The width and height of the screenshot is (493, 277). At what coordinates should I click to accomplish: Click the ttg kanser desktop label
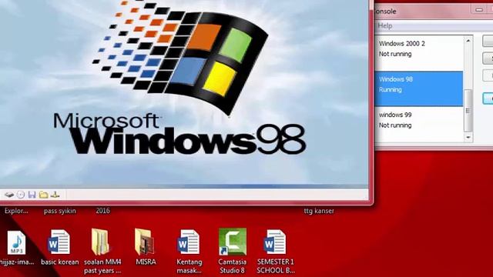coord(319,211)
